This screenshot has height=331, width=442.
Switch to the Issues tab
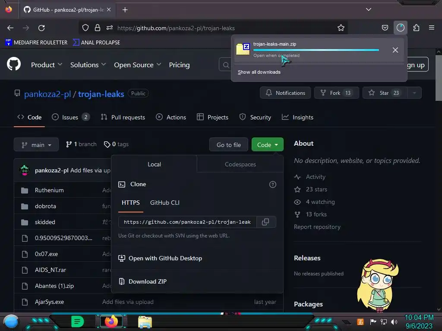(71, 117)
